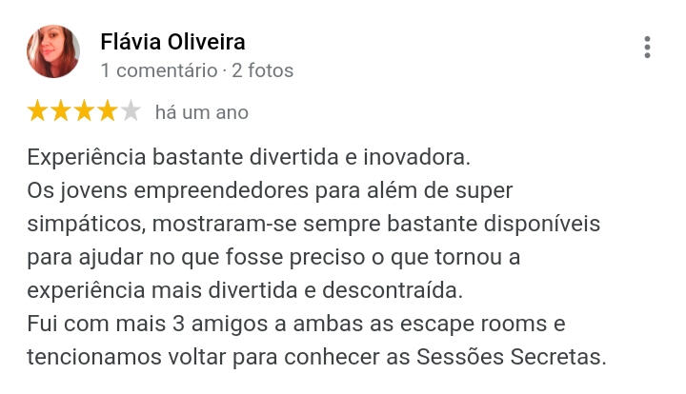Click the "2 fotos" count text
686x394 pixels.
pos(262,70)
